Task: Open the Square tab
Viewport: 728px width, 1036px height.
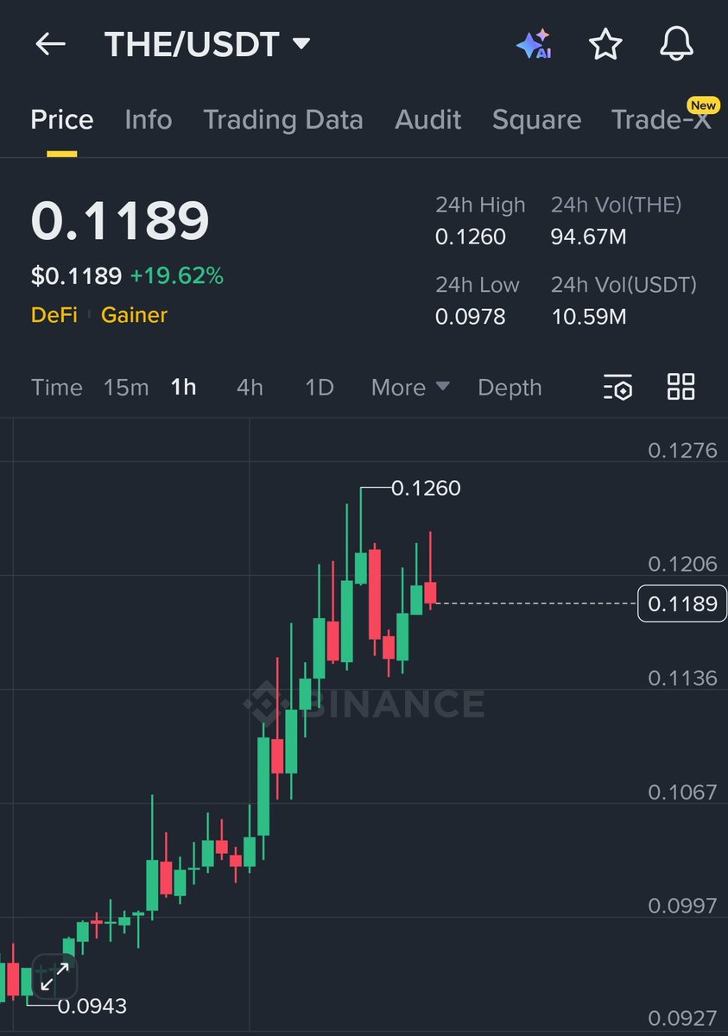Action: point(536,119)
